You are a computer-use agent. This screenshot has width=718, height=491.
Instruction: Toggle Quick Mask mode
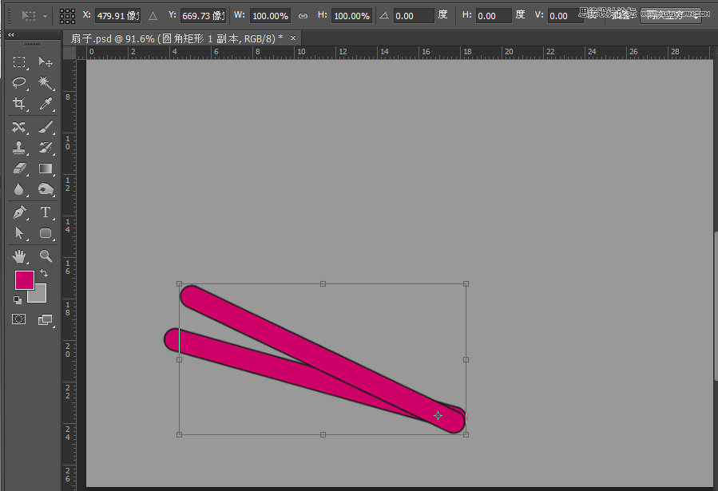coord(19,319)
